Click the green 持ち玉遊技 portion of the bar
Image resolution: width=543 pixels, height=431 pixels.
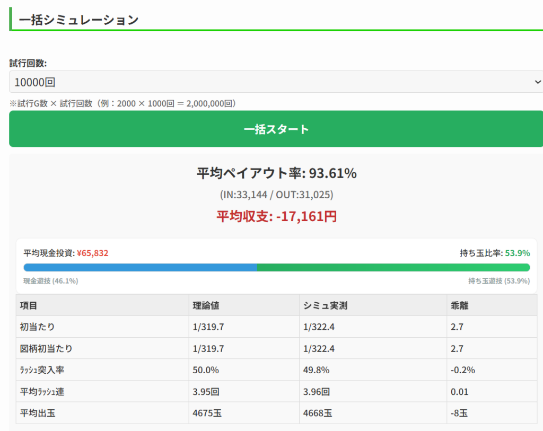coord(393,268)
